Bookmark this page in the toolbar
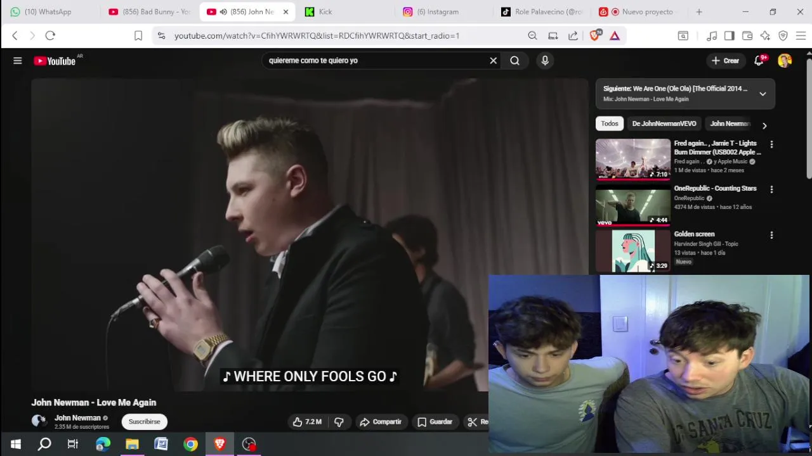 click(x=138, y=35)
